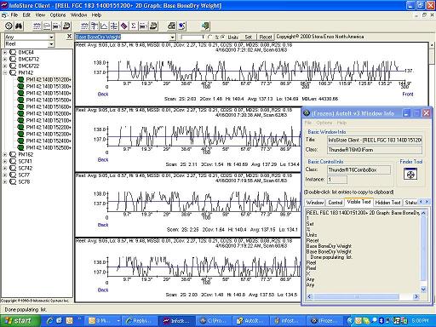
Task: Expand the SC742 tree node
Action: [5, 168]
